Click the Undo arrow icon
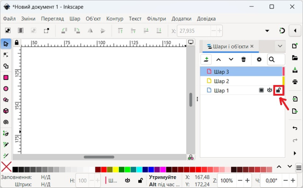The height and width of the screenshot is (188, 303). tap(295, 128)
